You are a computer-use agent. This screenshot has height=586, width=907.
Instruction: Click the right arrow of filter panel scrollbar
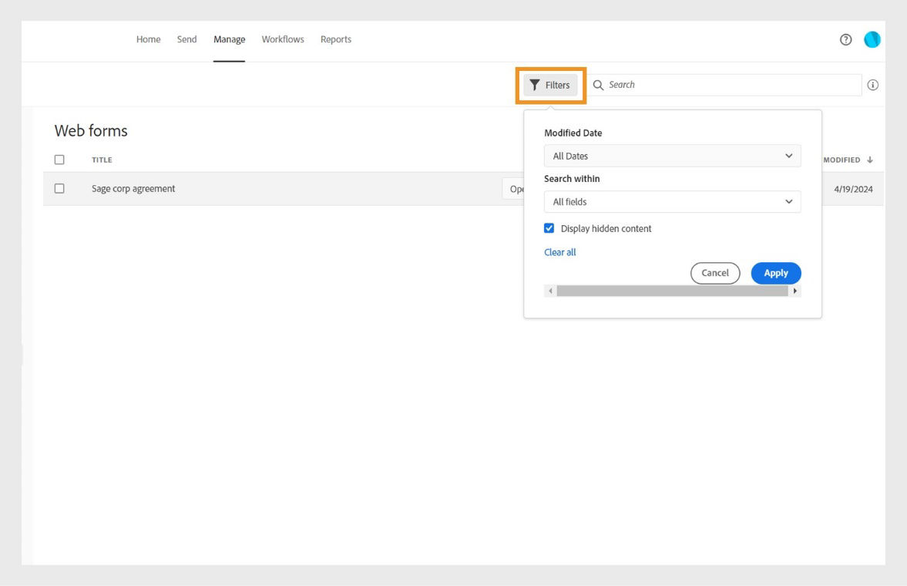795,291
